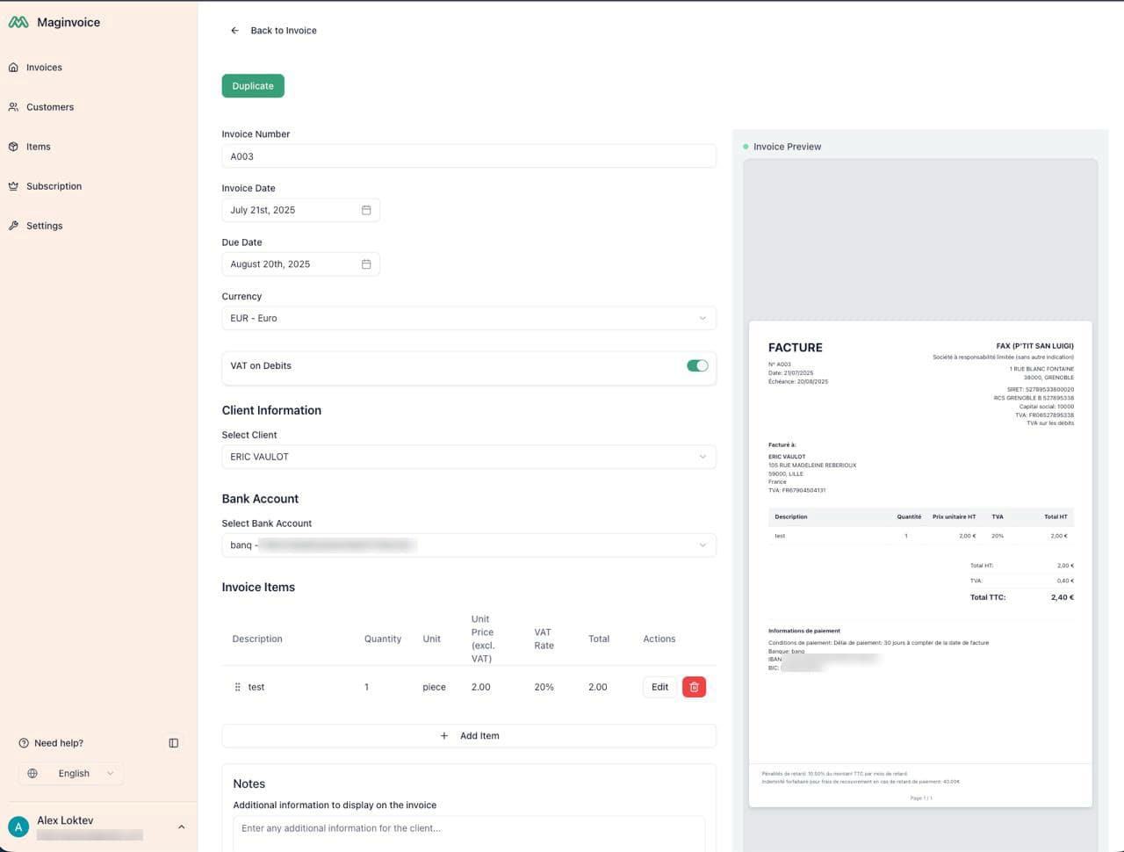Image resolution: width=1124 pixels, height=852 pixels.
Task: Open the English language selector
Action: click(71, 774)
